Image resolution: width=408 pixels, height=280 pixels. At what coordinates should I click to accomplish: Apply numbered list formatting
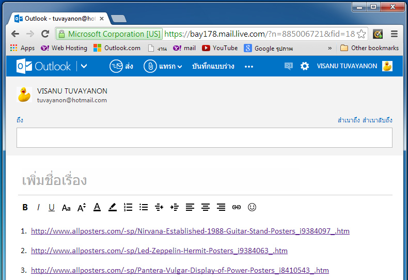coord(128,207)
